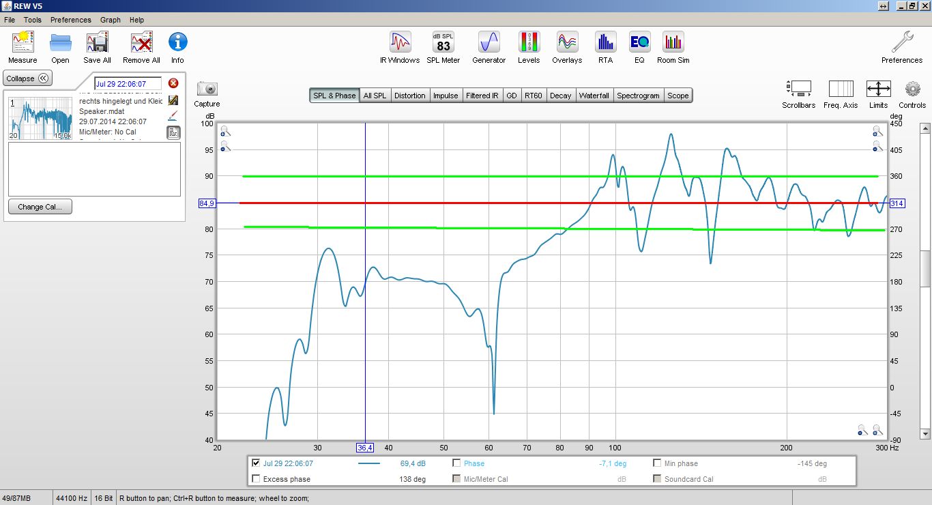Select the measurement thumbnail graph
The width and height of the screenshot is (932, 505).
click(x=40, y=118)
